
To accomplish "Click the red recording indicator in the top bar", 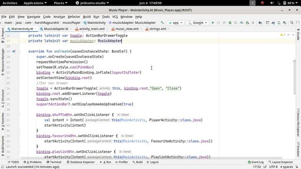I will pos(262,3).
